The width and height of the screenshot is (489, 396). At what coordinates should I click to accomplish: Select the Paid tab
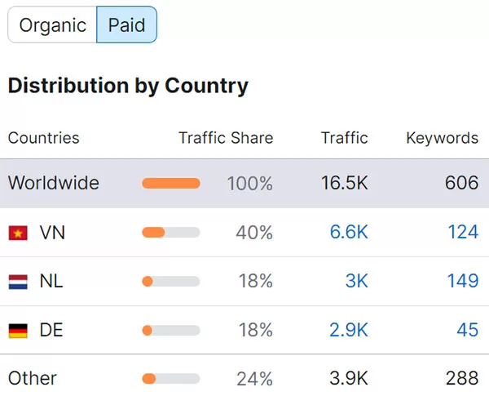pyautogui.click(x=126, y=24)
